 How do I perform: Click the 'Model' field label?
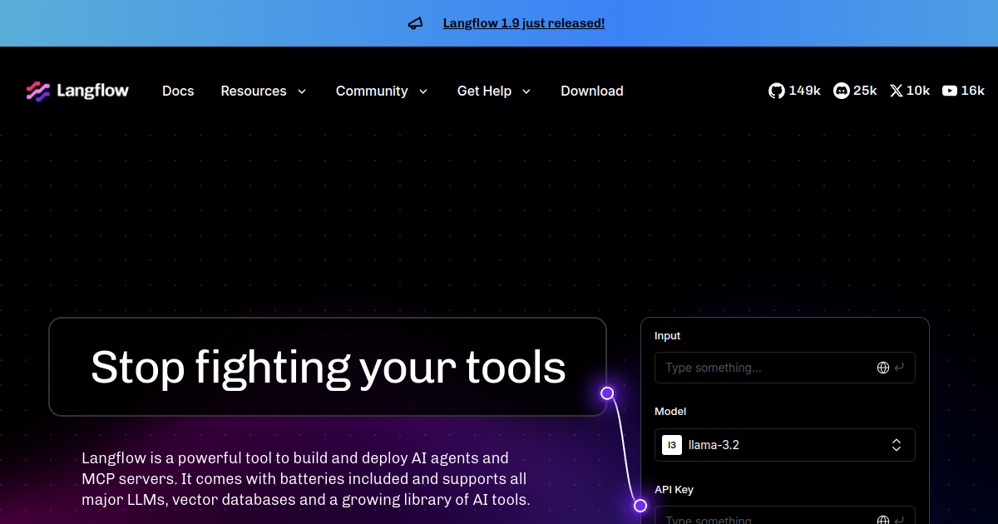coord(670,412)
